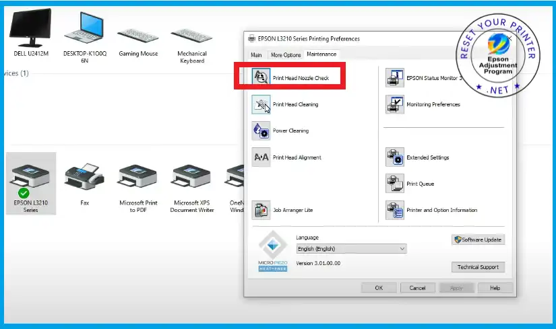The image size is (556, 329).
Task: Open Monitoring Preferences icon
Action: 395,104
